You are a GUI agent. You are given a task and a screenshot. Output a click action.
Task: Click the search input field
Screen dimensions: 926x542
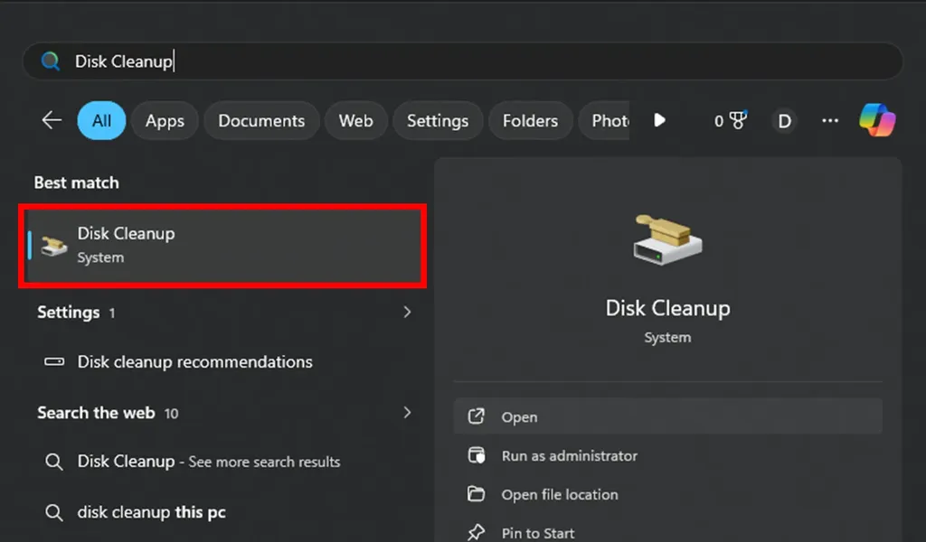pos(271,61)
